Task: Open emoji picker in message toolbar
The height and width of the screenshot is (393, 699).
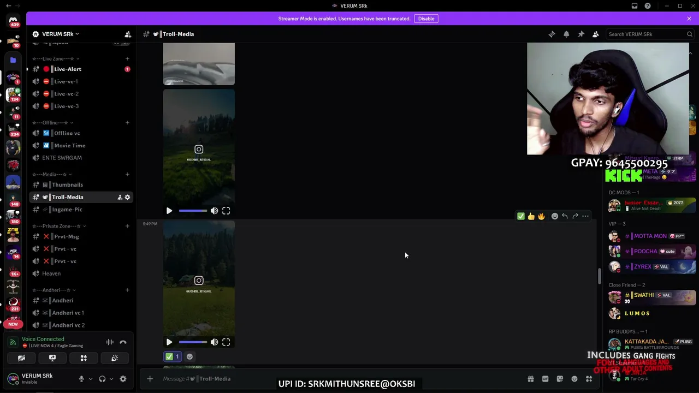Action: pyautogui.click(x=555, y=216)
